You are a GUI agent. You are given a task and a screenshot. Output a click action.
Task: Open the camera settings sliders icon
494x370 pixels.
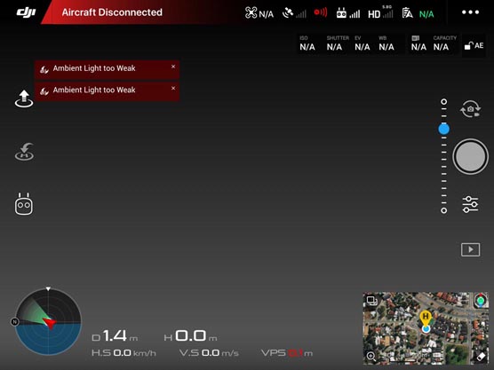(470, 204)
